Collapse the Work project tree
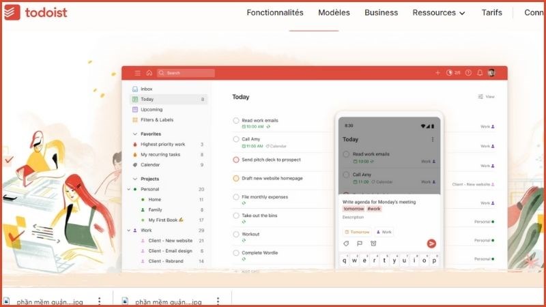546x307 pixels. tap(129, 231)
